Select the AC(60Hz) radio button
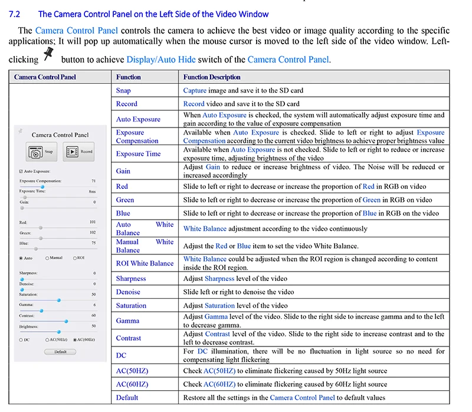 coord(74,340)
